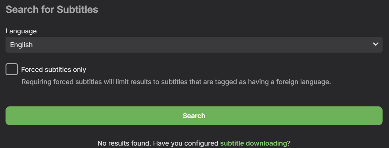Open the Language dropdown showing English
The width and height of the screenshot is (389, 148).
[x=194, y=45]
